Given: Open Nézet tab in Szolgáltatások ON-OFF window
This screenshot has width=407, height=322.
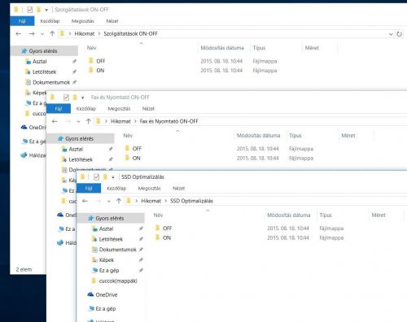Looking at the screenshot, I should click(x=112, y=21).
